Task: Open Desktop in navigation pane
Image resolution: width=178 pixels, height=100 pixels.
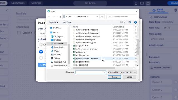Action: click(x=56, y=40)
